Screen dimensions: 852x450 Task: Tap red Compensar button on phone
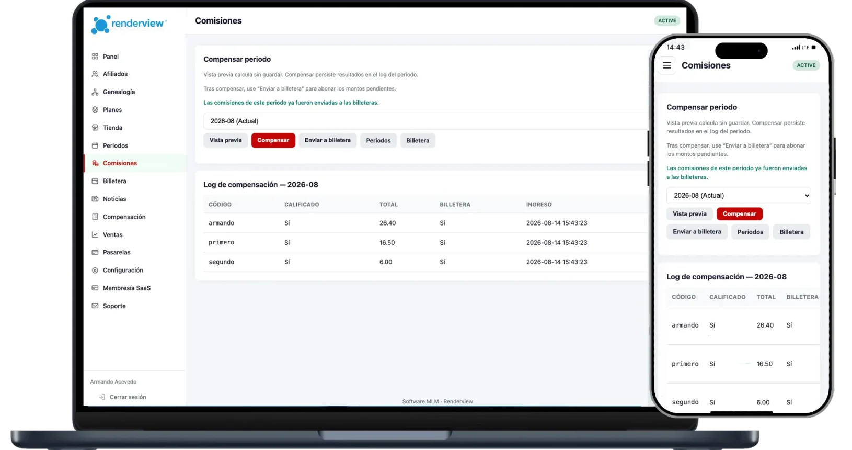740,214
